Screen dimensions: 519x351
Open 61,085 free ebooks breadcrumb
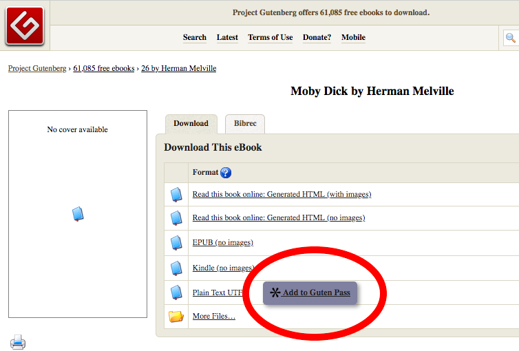pyautogui.click(x=104, y=69)
